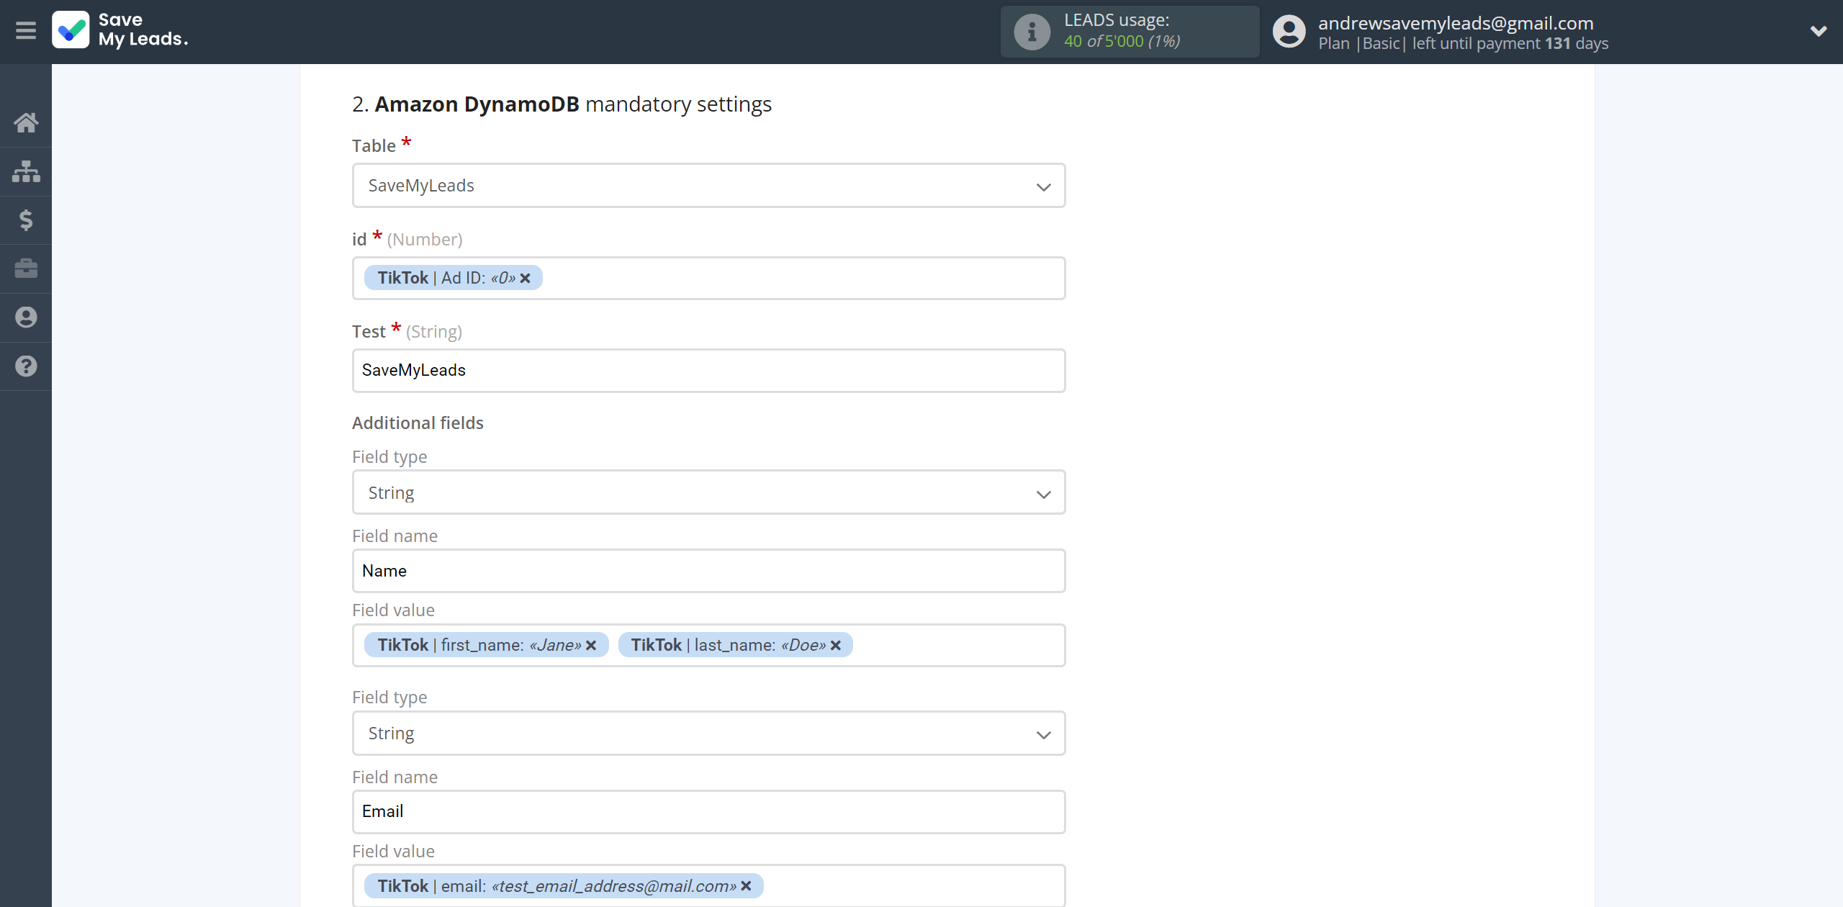The image size is (1843, 907).
Task: Click the Plan Basic payment text
Action: 1463,44
